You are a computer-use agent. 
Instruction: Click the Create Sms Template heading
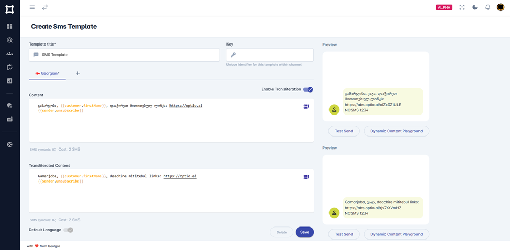[x=64, y=27]
